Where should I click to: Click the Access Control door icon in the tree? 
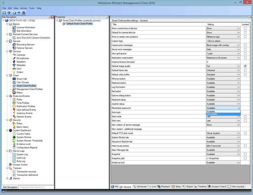[11, 165]
